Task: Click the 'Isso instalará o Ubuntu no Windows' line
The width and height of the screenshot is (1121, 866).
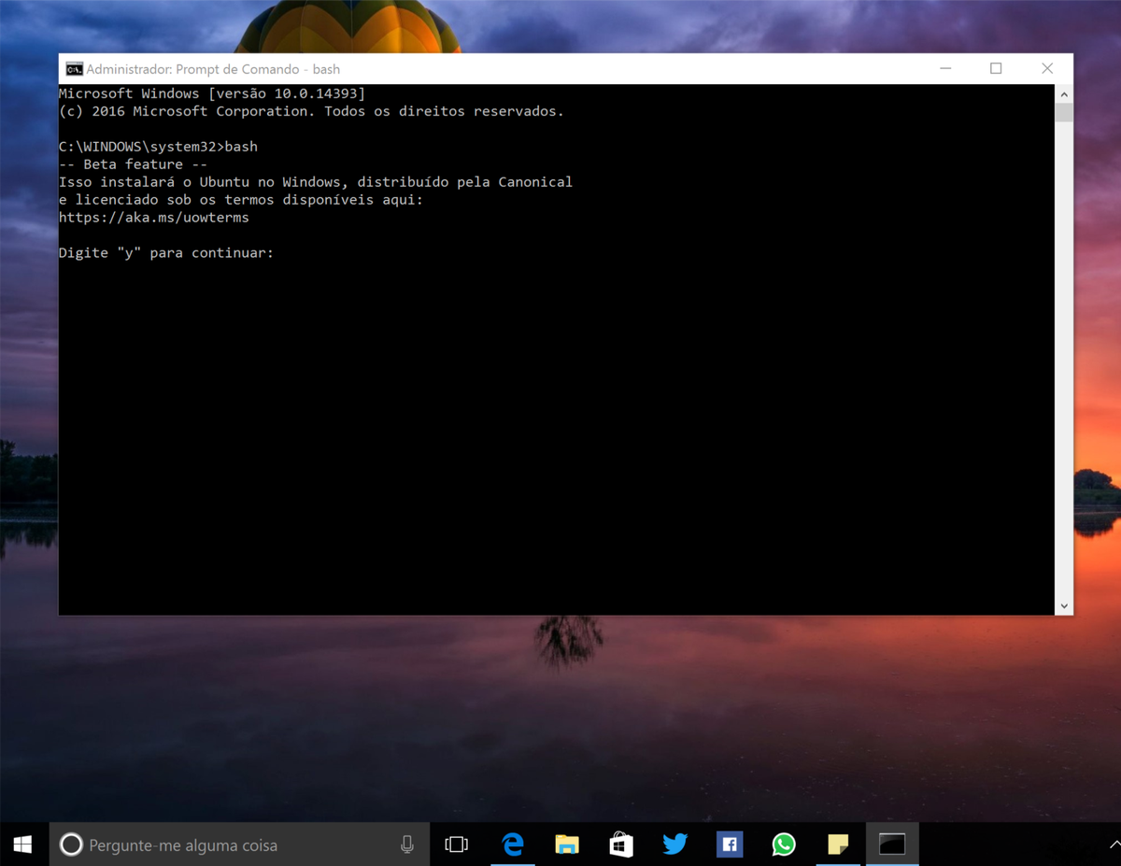Action: point(316,182)
